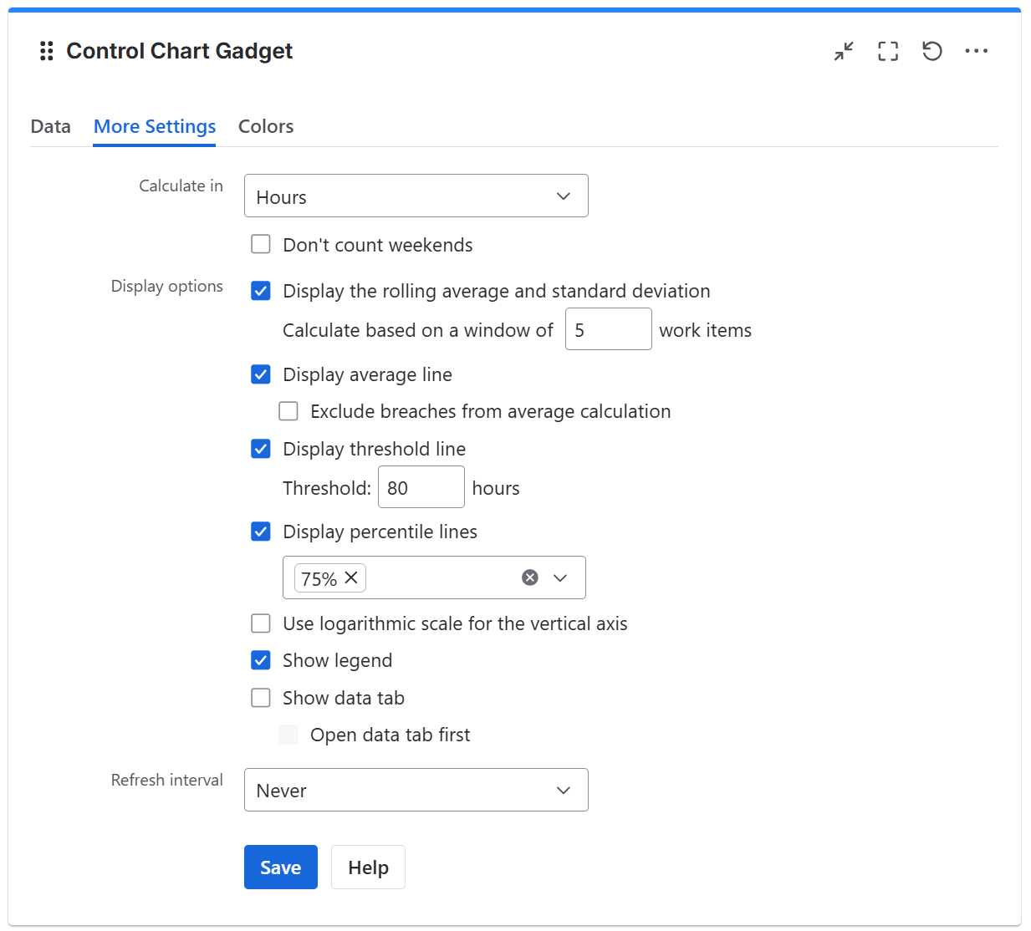Save the gadget settings

click(280, 867)
